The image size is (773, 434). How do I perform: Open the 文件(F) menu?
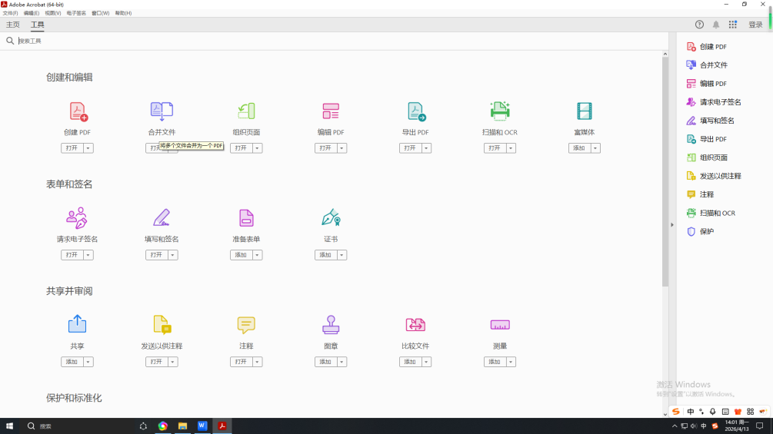pos(10,13)
